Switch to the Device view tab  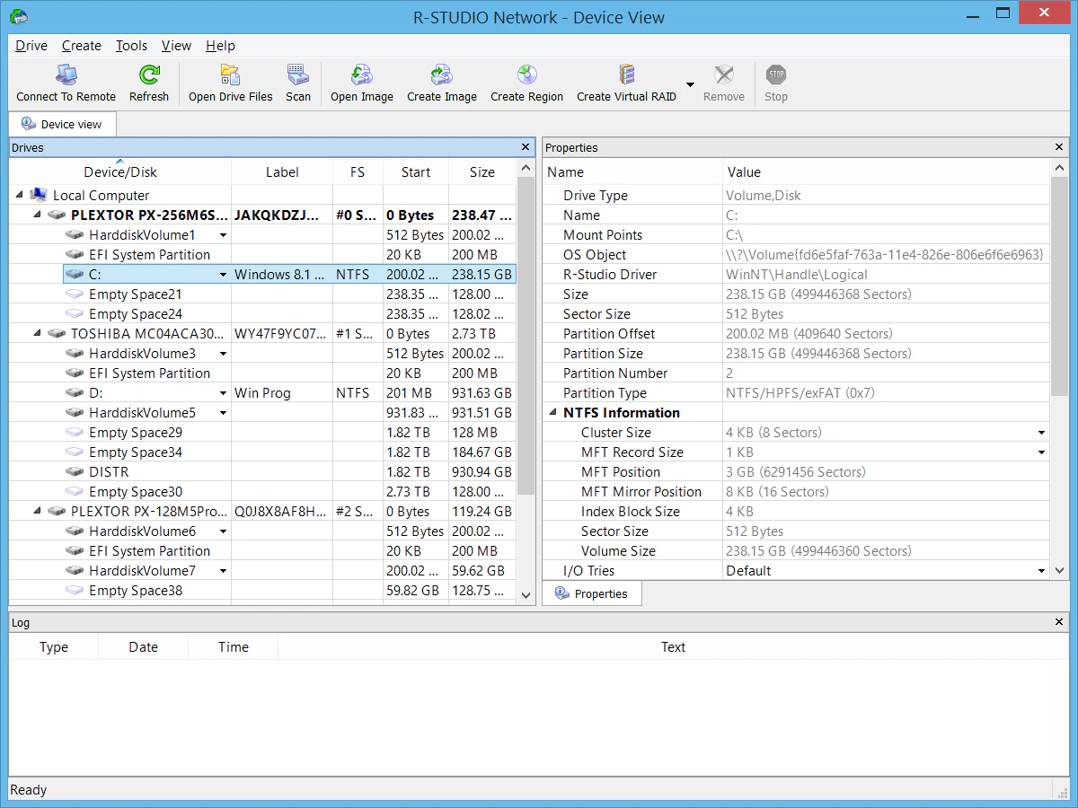click(61, 124)
